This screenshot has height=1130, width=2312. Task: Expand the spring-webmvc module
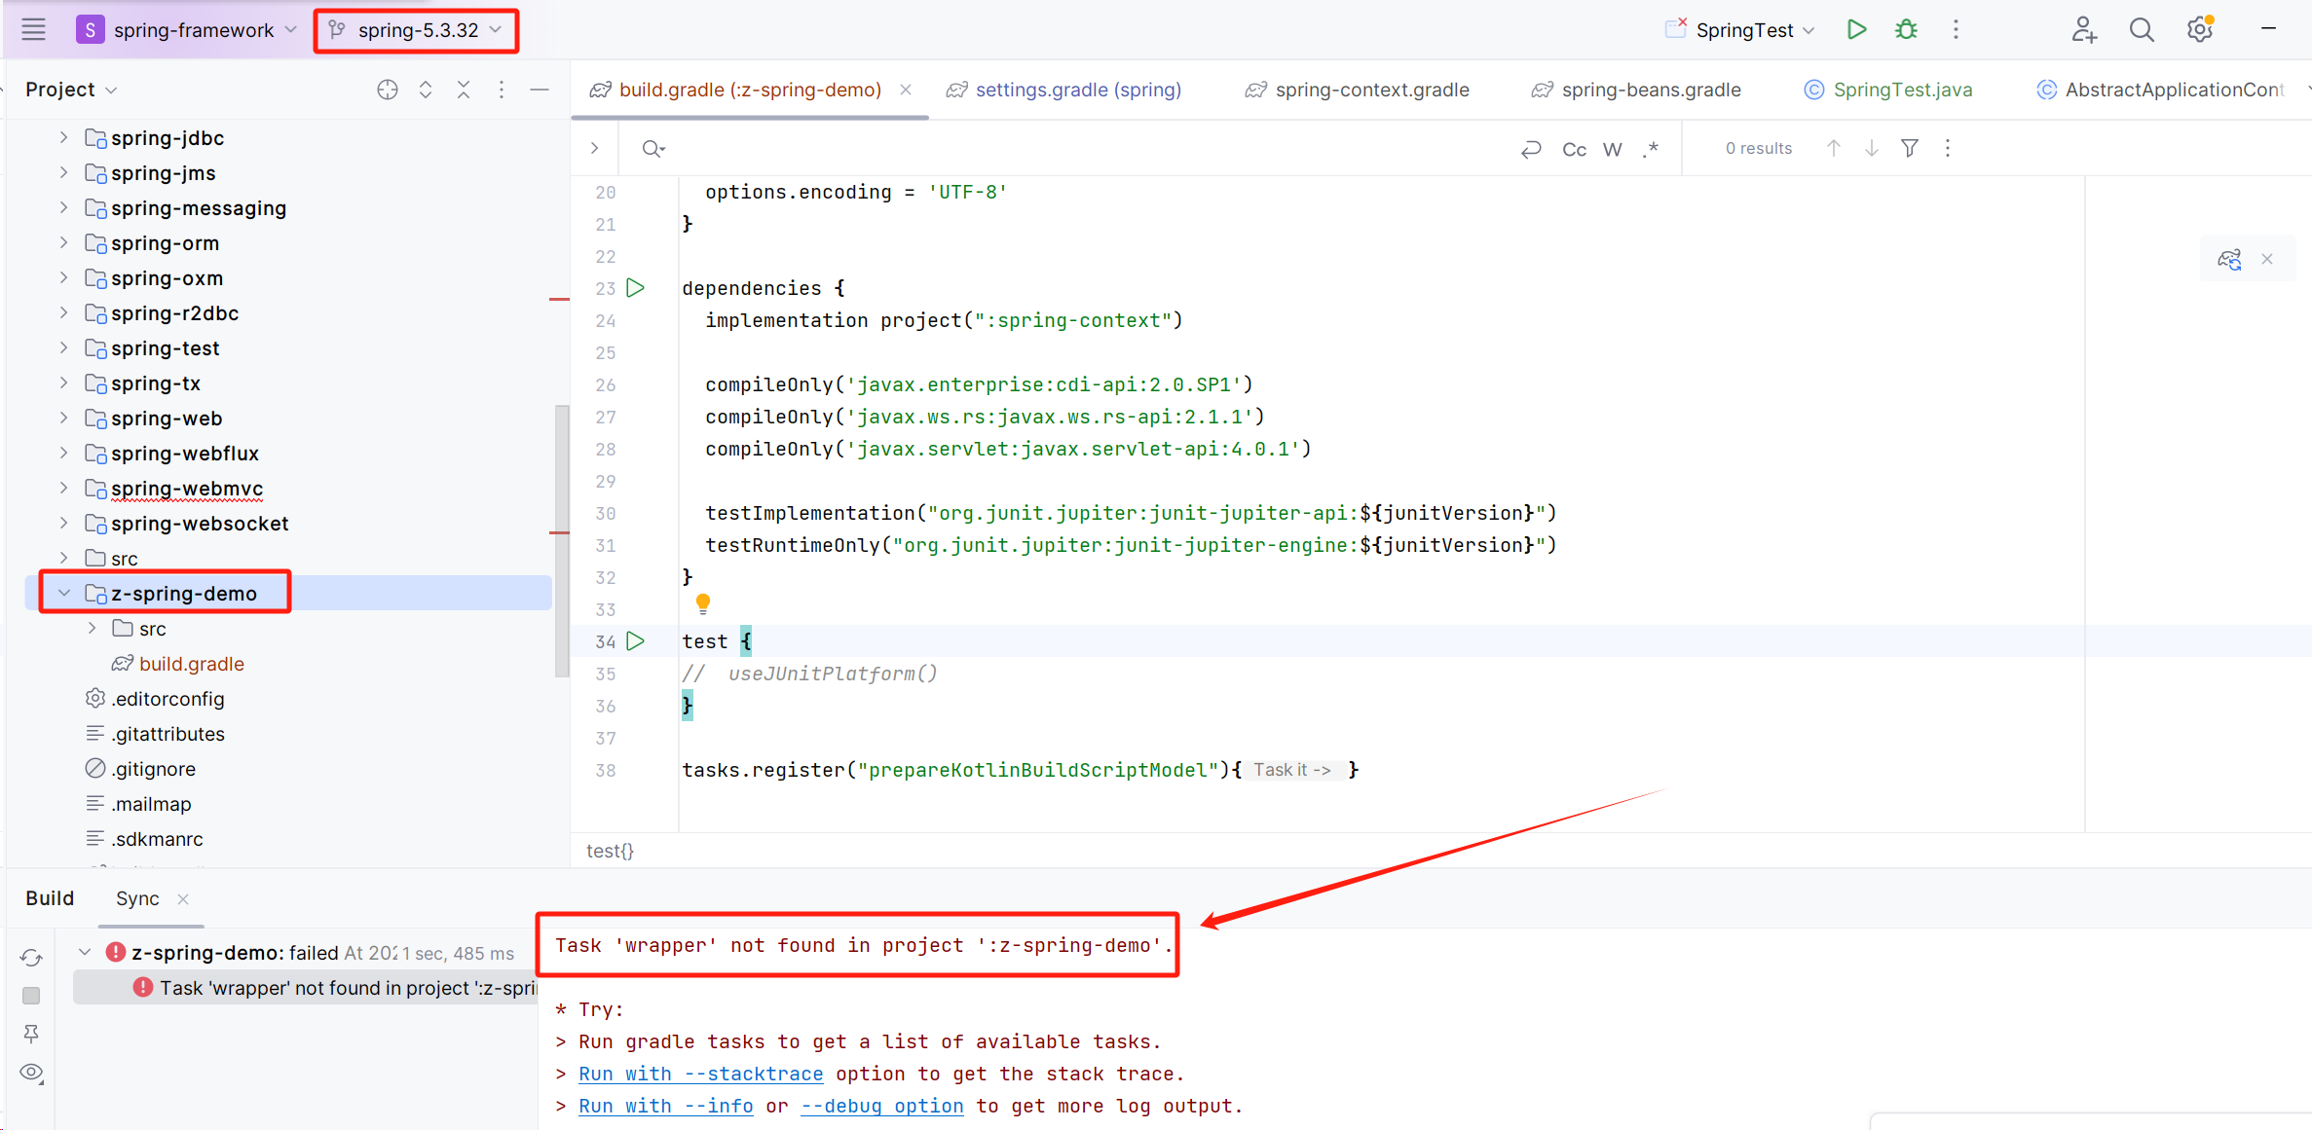pyautogui.click(x=63, y=489)
